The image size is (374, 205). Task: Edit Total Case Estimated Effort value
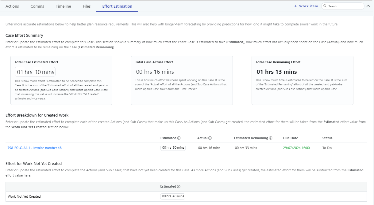[35, 72]
